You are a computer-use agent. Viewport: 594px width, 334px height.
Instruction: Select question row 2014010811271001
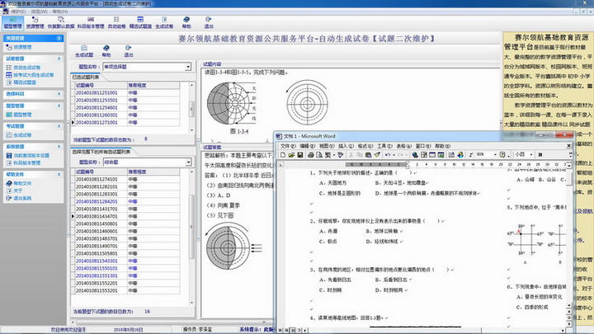pyautogui.click(x=125, y=123)
